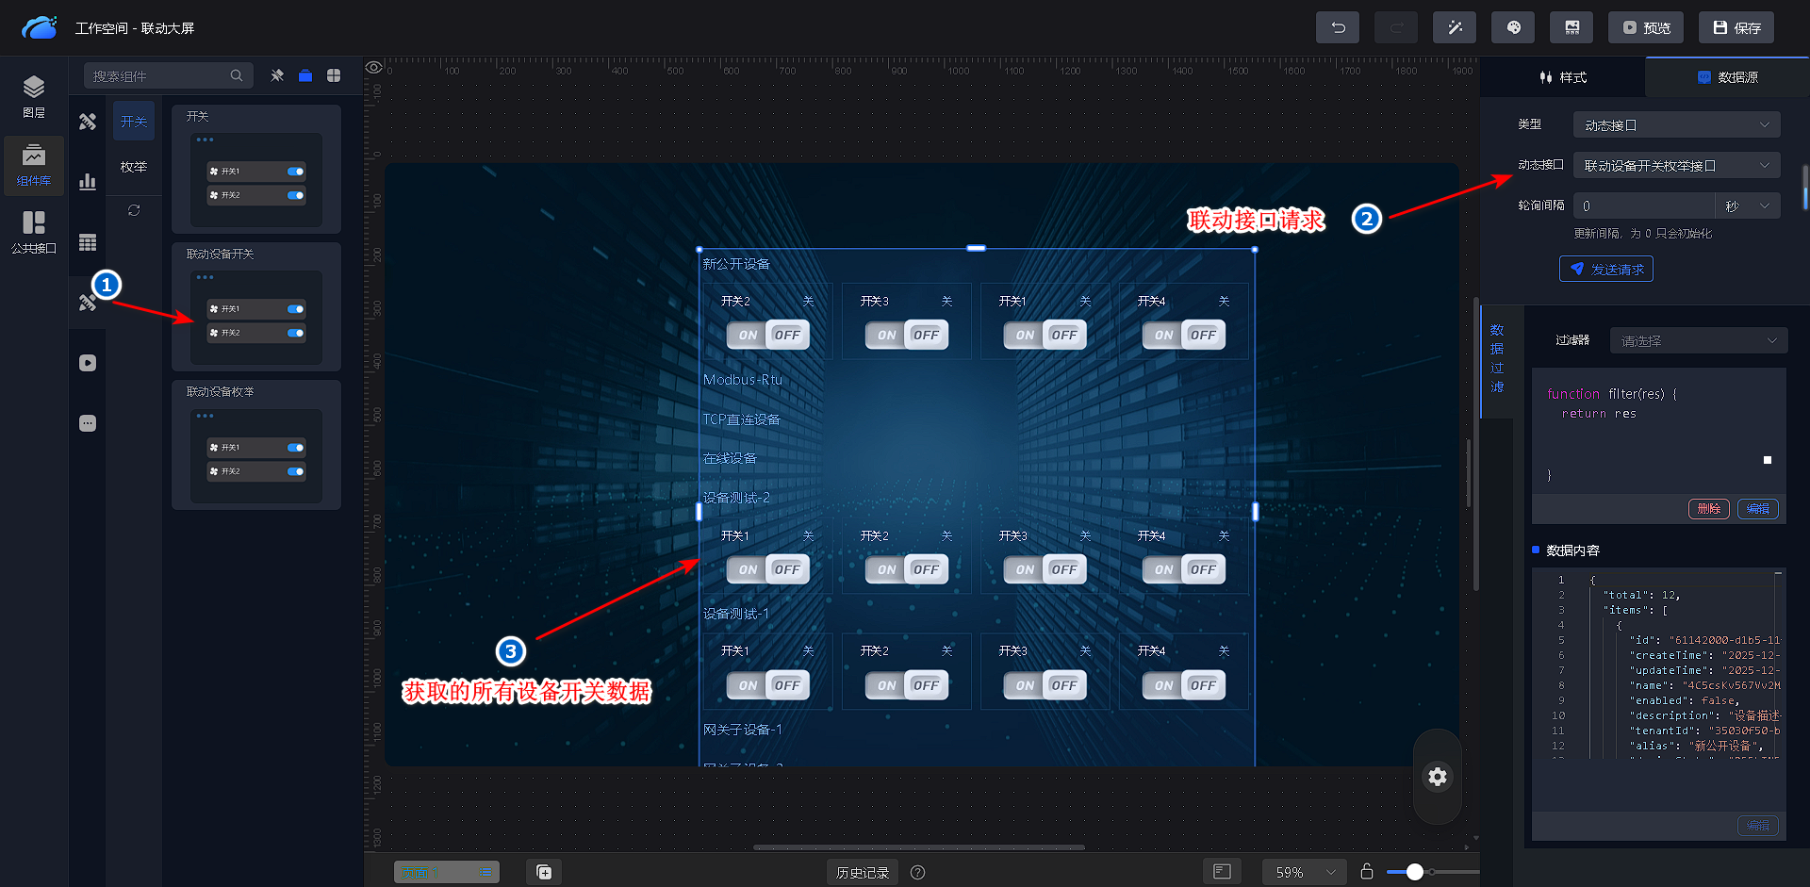This screenshot has width=1810, height=887.
Task: Toggle the lock icon beside zoom slider
Action: click(x=1367, y=872)
